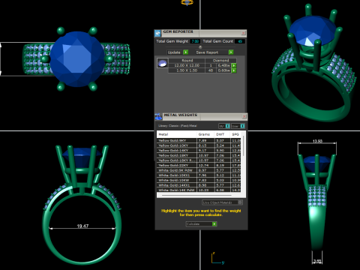Close the Metal Weights panel
The width and height of the screenshot is (360, 270).
[244, 116]
